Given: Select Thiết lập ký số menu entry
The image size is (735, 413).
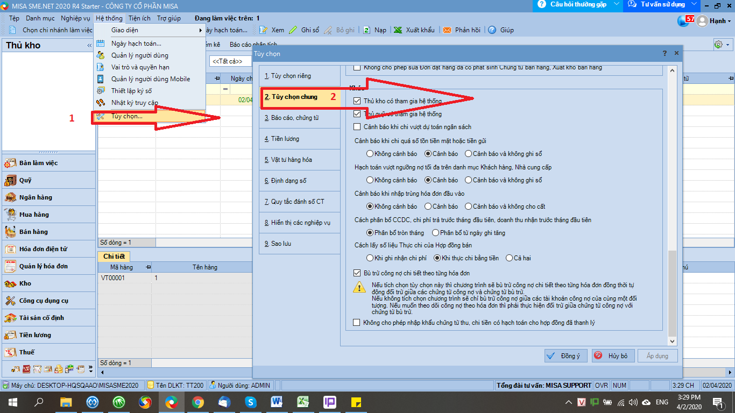Looking at the screenshot, I should [x=150, y=91].
